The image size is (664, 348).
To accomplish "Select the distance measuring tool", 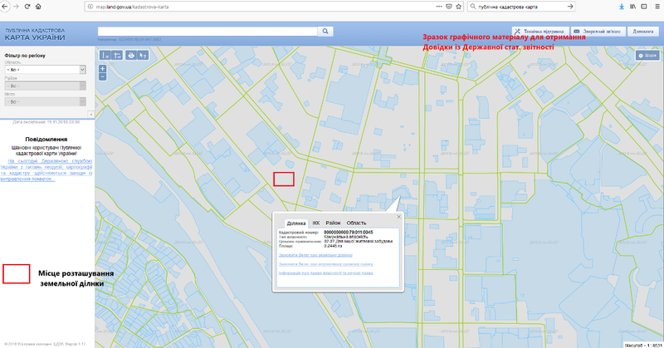I will pyautogui.click(x=105, y=56).
